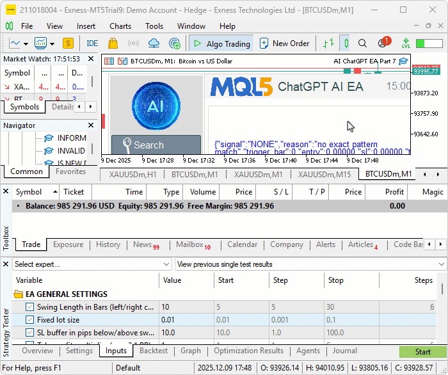Open the Journal tab in Strategy Tester
The image size is (448, 375).
pyautogui.click(x=344, y=351)
